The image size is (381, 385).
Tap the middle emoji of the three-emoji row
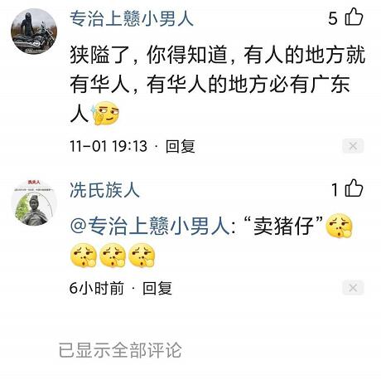point(113,256)
